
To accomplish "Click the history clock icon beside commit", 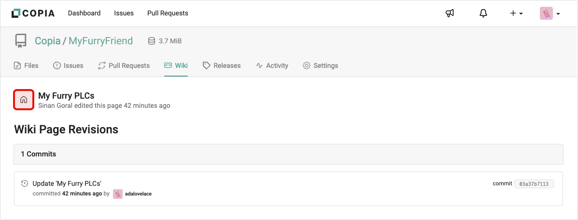I will (25, 183).
